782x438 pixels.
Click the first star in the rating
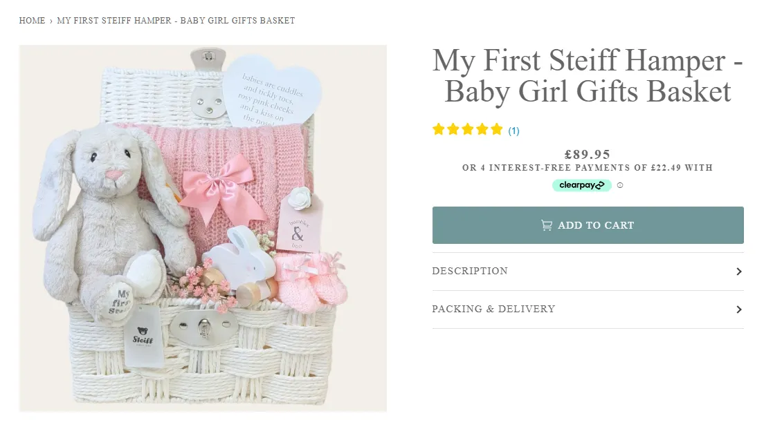[438, 128]
